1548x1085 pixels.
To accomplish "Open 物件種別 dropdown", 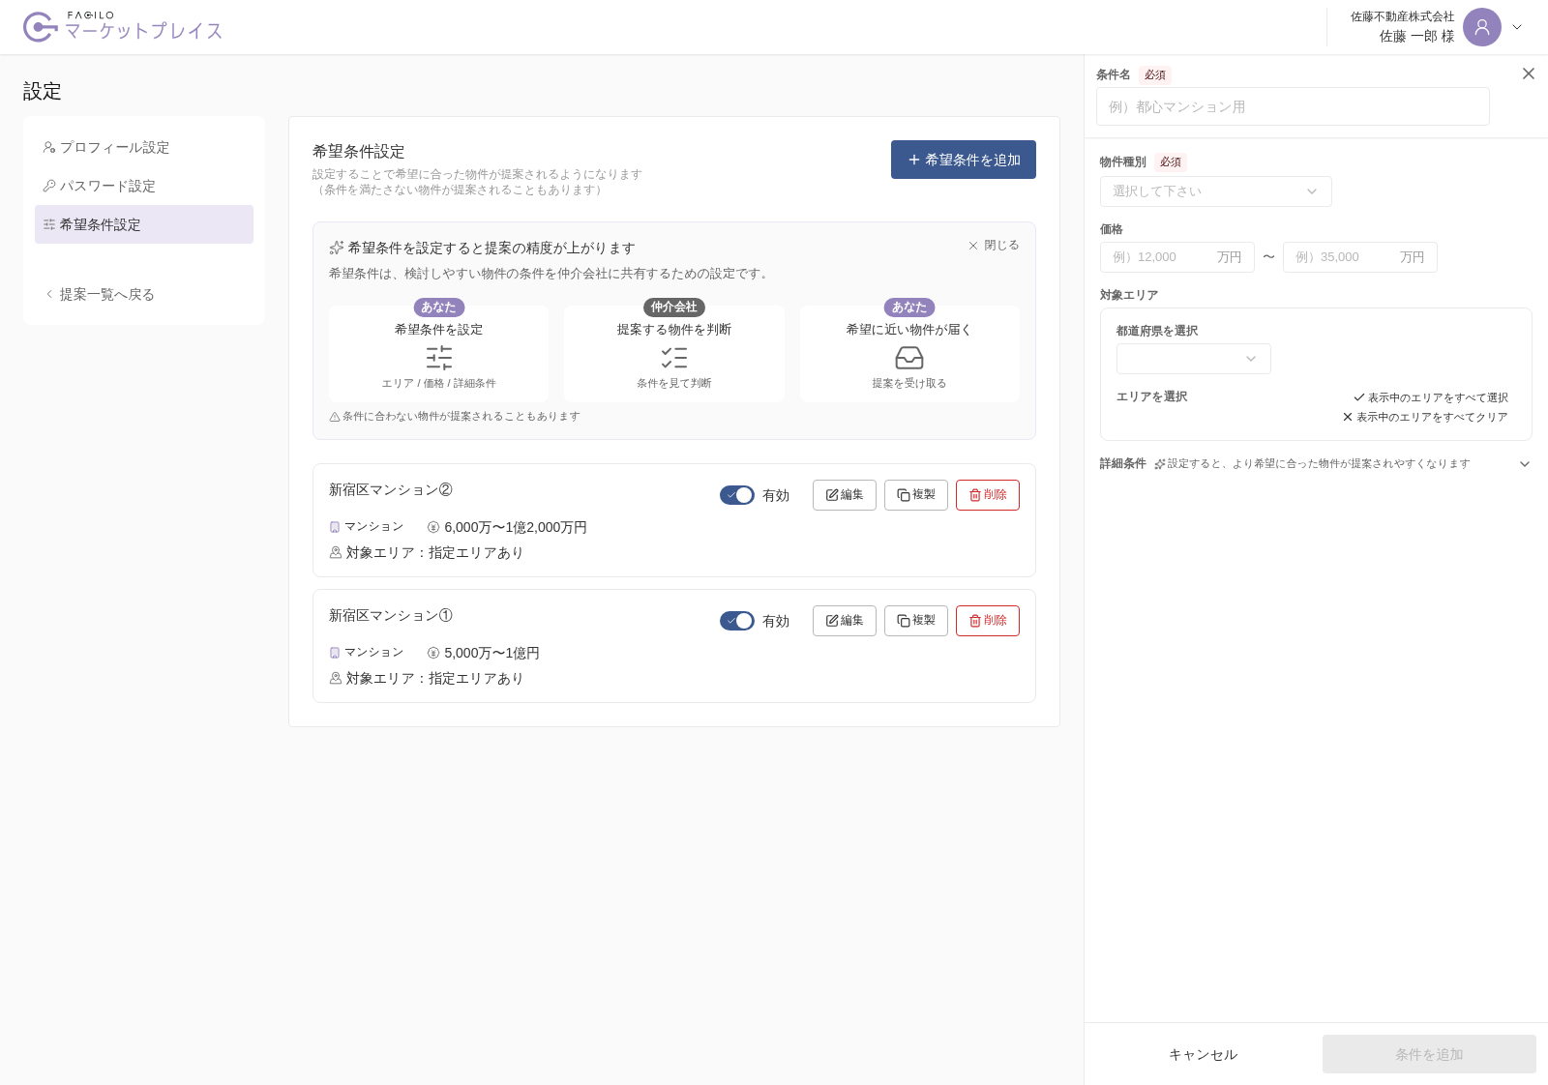I will tap(1216, 191).
